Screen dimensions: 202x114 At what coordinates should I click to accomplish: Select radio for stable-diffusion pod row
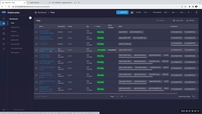pyautogui.click(x=37, y=38)
